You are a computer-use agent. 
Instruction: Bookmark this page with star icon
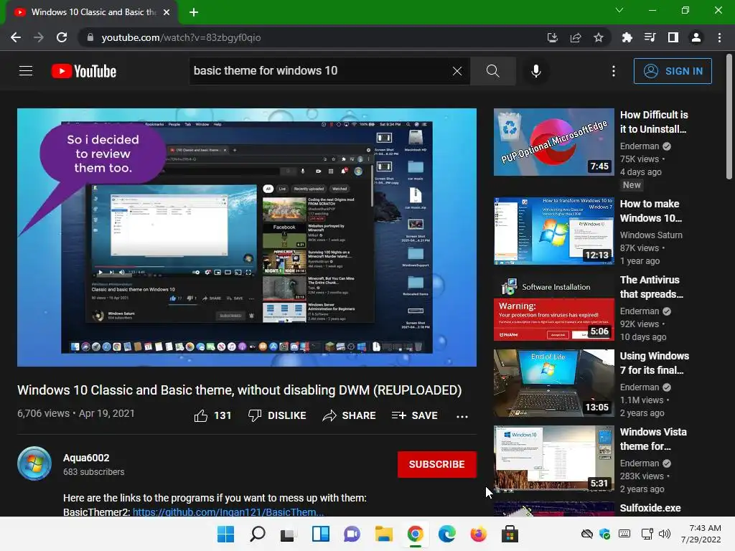(x=599, y=37)
